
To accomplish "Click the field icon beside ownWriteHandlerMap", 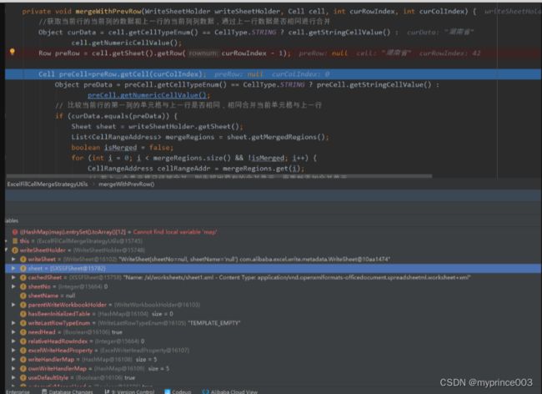I will [x=23, y=369].
